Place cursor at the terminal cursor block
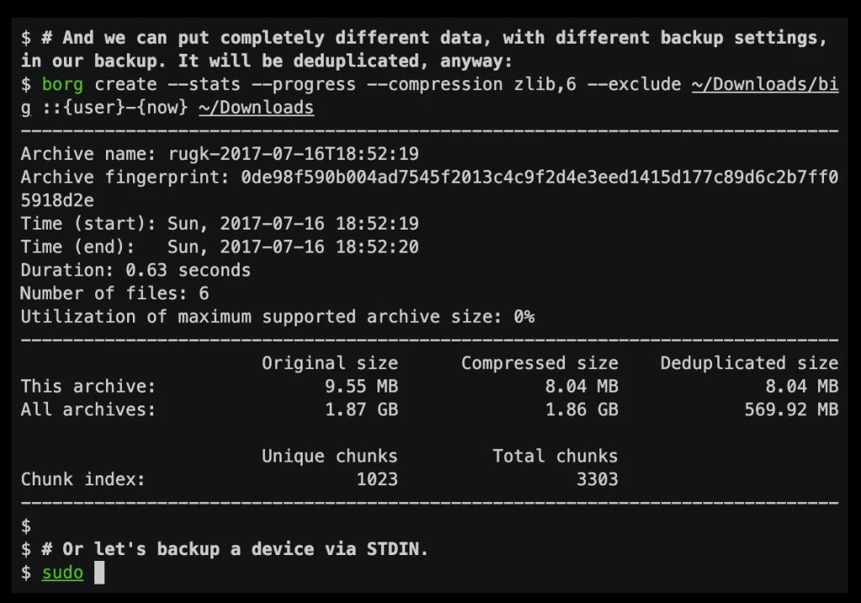 click(x=99, y=573)
